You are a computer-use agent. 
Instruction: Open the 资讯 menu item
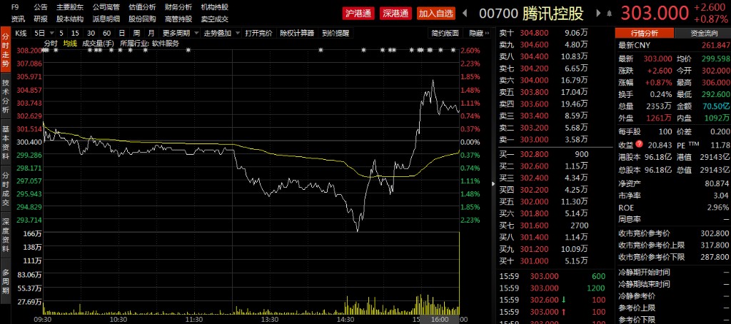(x=18, y=19)
